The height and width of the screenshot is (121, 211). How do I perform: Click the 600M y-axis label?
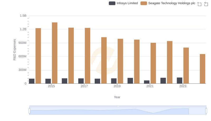point(22,56)
